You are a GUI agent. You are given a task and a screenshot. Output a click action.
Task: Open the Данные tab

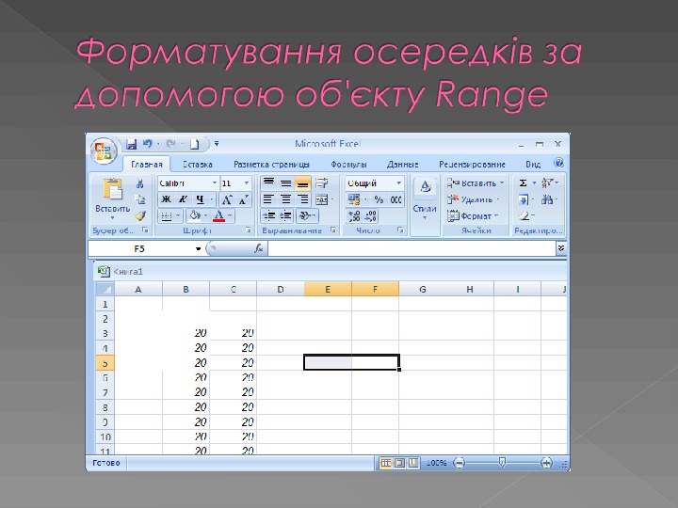pos(403,164)
